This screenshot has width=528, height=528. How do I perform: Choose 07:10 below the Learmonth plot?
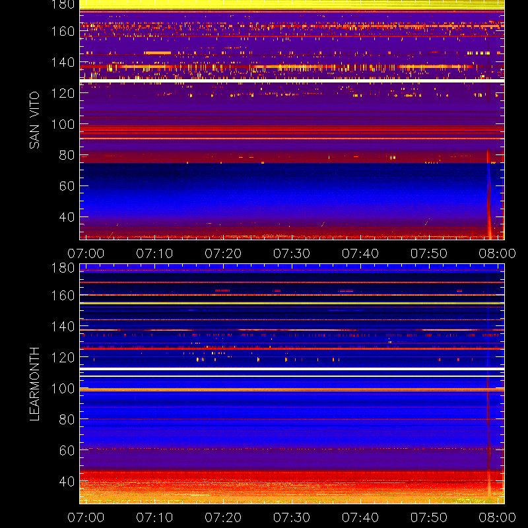154,517
